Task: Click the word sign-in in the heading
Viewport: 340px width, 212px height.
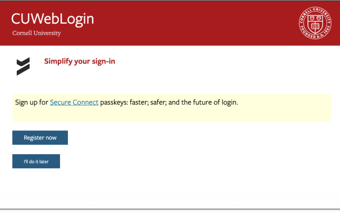Action: (x=103, y=62)
